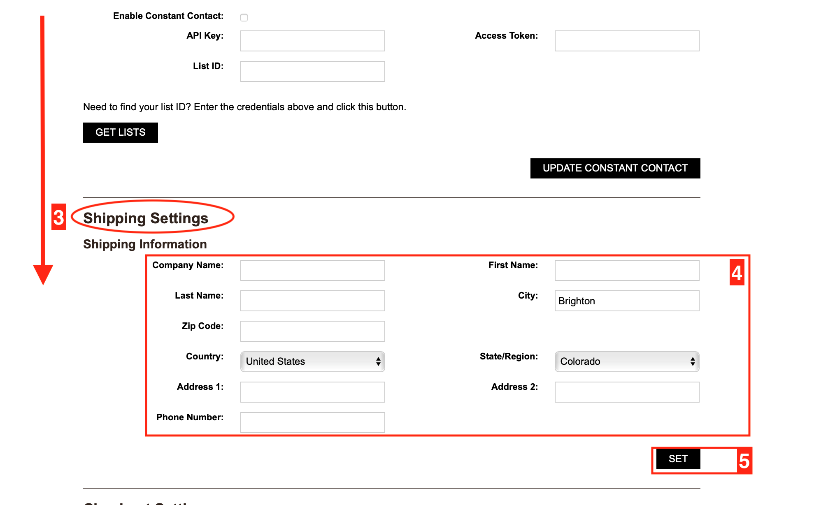The image size is (828, 505).
Task: Focus the Phone Number field
Action: pyautogui.click(x=312, y=422)
